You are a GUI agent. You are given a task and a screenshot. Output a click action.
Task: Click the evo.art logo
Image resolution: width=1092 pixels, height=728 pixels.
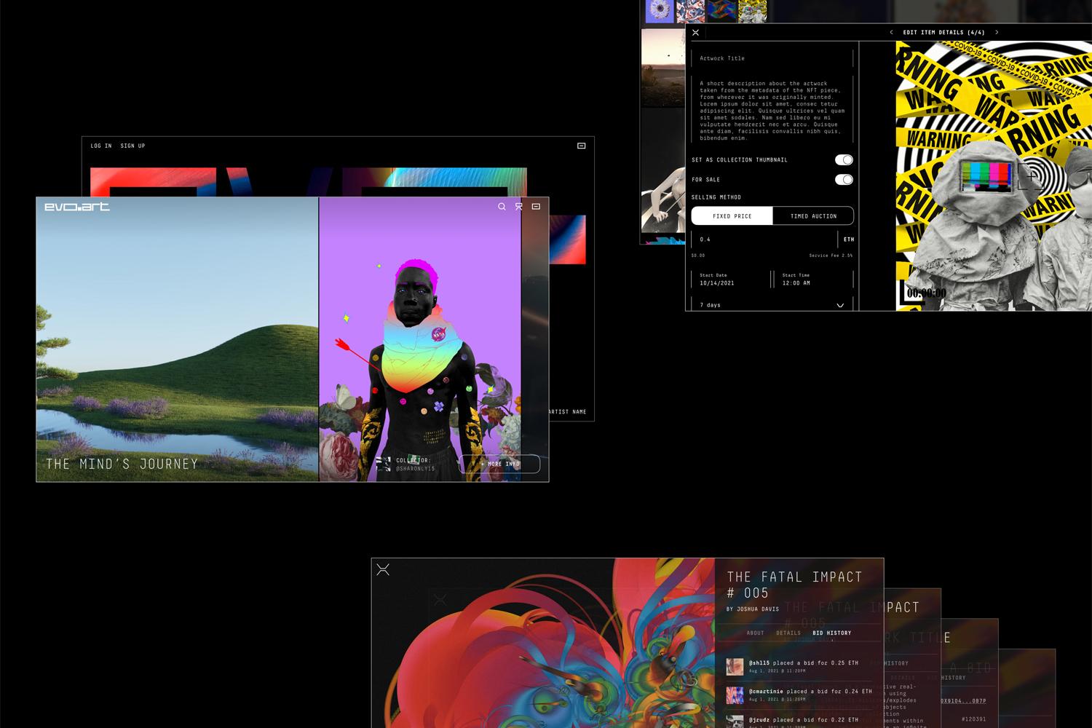tap(77, 207)
